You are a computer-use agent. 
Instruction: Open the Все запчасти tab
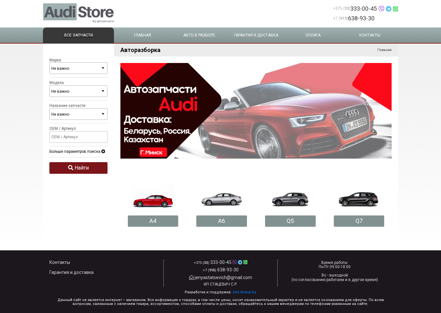pos(78,35)
